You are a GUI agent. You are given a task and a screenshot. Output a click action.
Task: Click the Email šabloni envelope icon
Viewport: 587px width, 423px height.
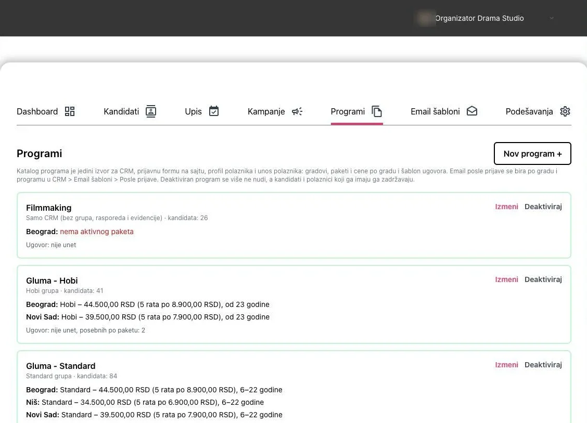[x=471, y=111]
